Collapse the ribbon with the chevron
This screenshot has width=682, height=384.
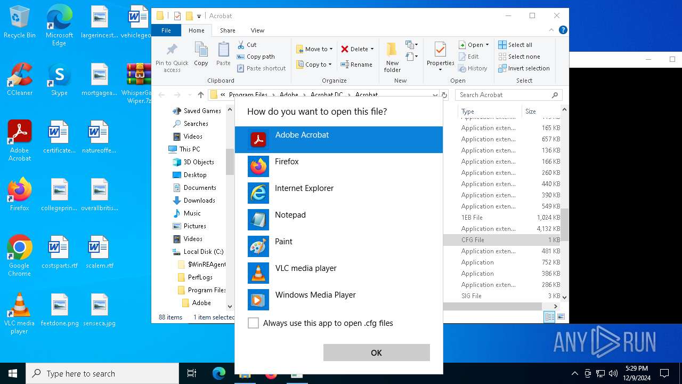coord(551,30)
